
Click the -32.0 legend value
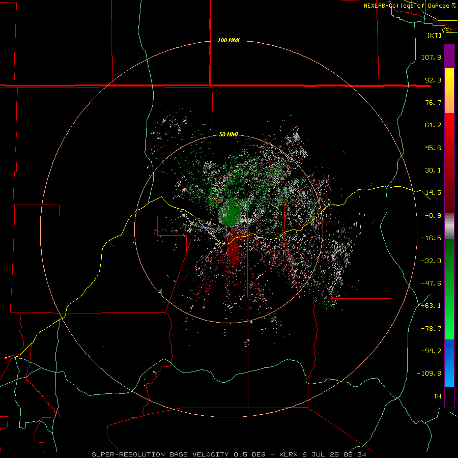pos(431,261)
